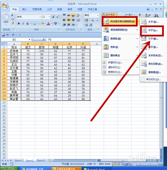Open the 插入 cells dropdown
Viewport: 167px width, 170px height.
[x=130, y=15]
